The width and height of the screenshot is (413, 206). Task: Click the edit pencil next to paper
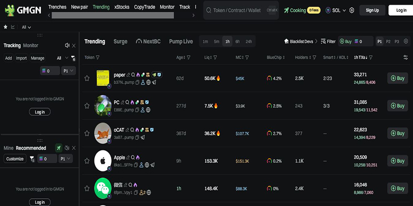coord(128,75)
